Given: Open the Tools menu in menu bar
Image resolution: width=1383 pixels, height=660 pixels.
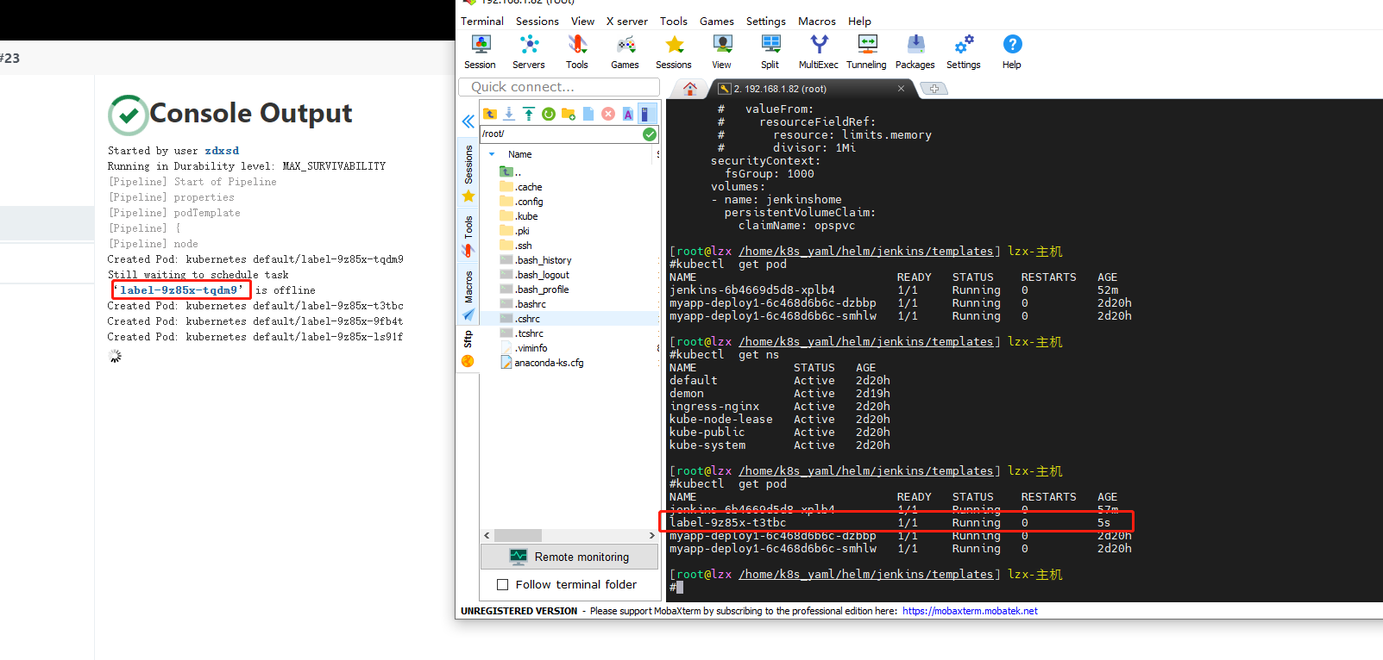Looking at the screenshot, I should (674, 22).
